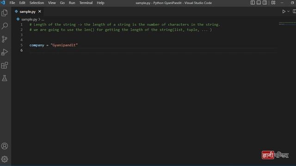The image size is (296, 166).
Task: Expand the breadcrumb ellipsis symbol list
Action: point(43,19)
